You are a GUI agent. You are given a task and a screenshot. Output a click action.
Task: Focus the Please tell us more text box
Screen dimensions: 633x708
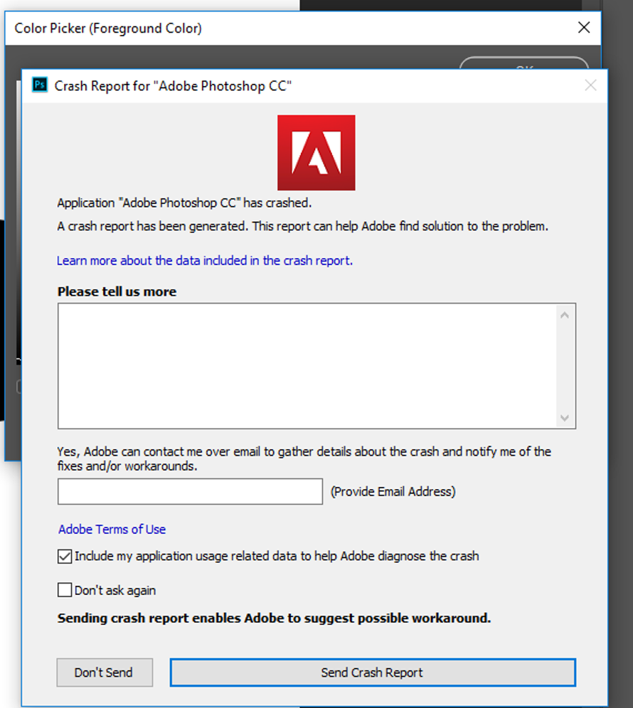pos(306,366)
